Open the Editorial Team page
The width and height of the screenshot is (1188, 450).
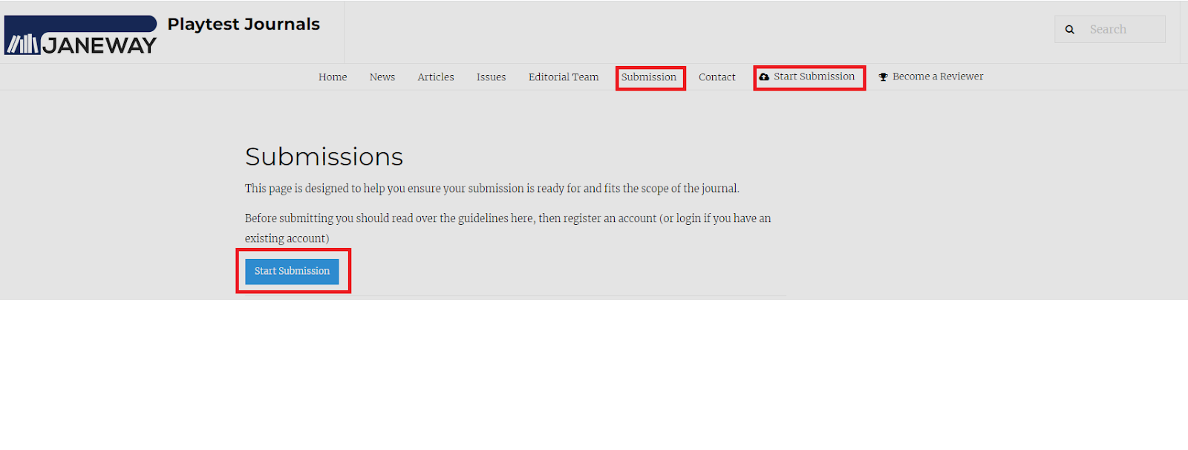coord(564,77)
